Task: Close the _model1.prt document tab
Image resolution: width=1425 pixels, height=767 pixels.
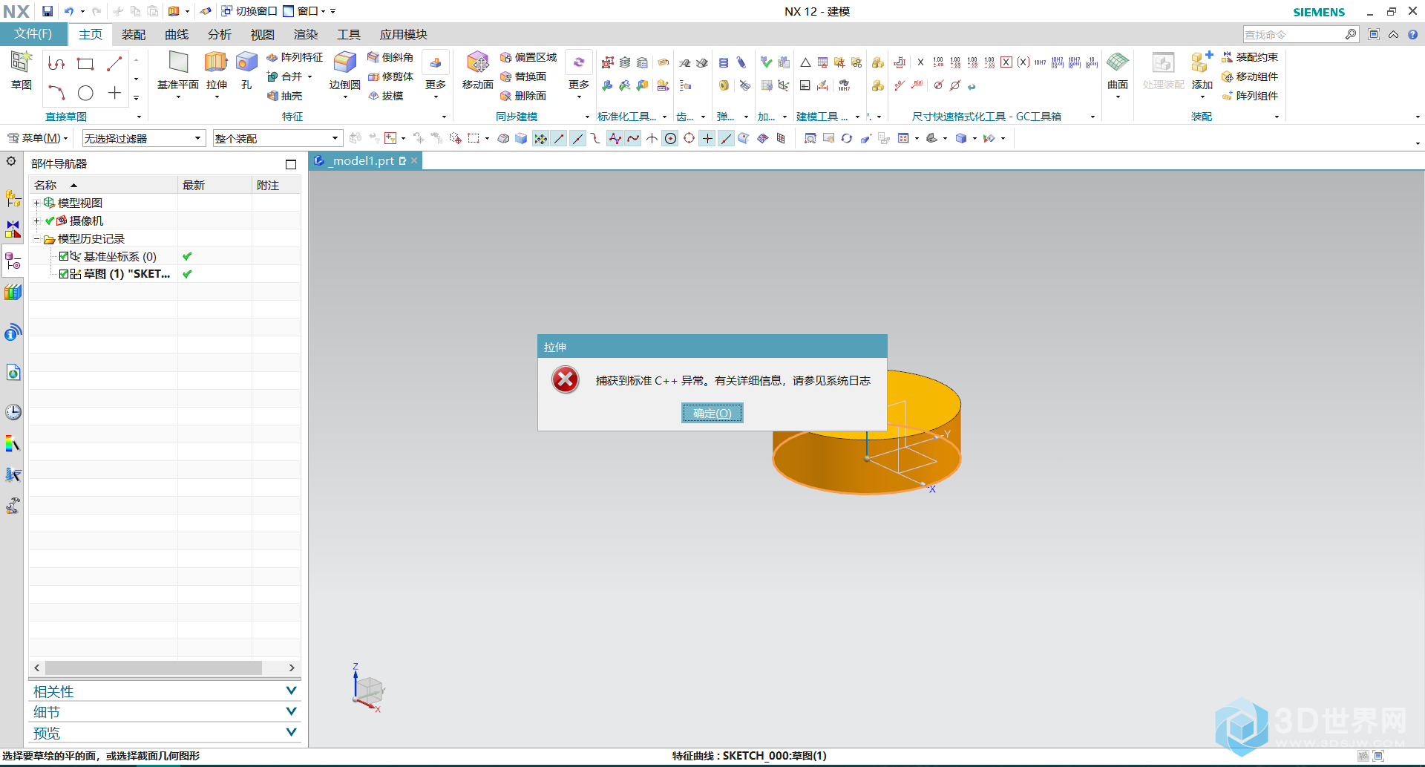Action: coord(414,160)
